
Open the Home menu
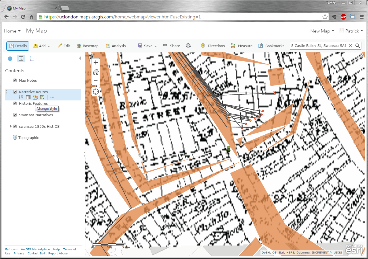pos(12,31)
